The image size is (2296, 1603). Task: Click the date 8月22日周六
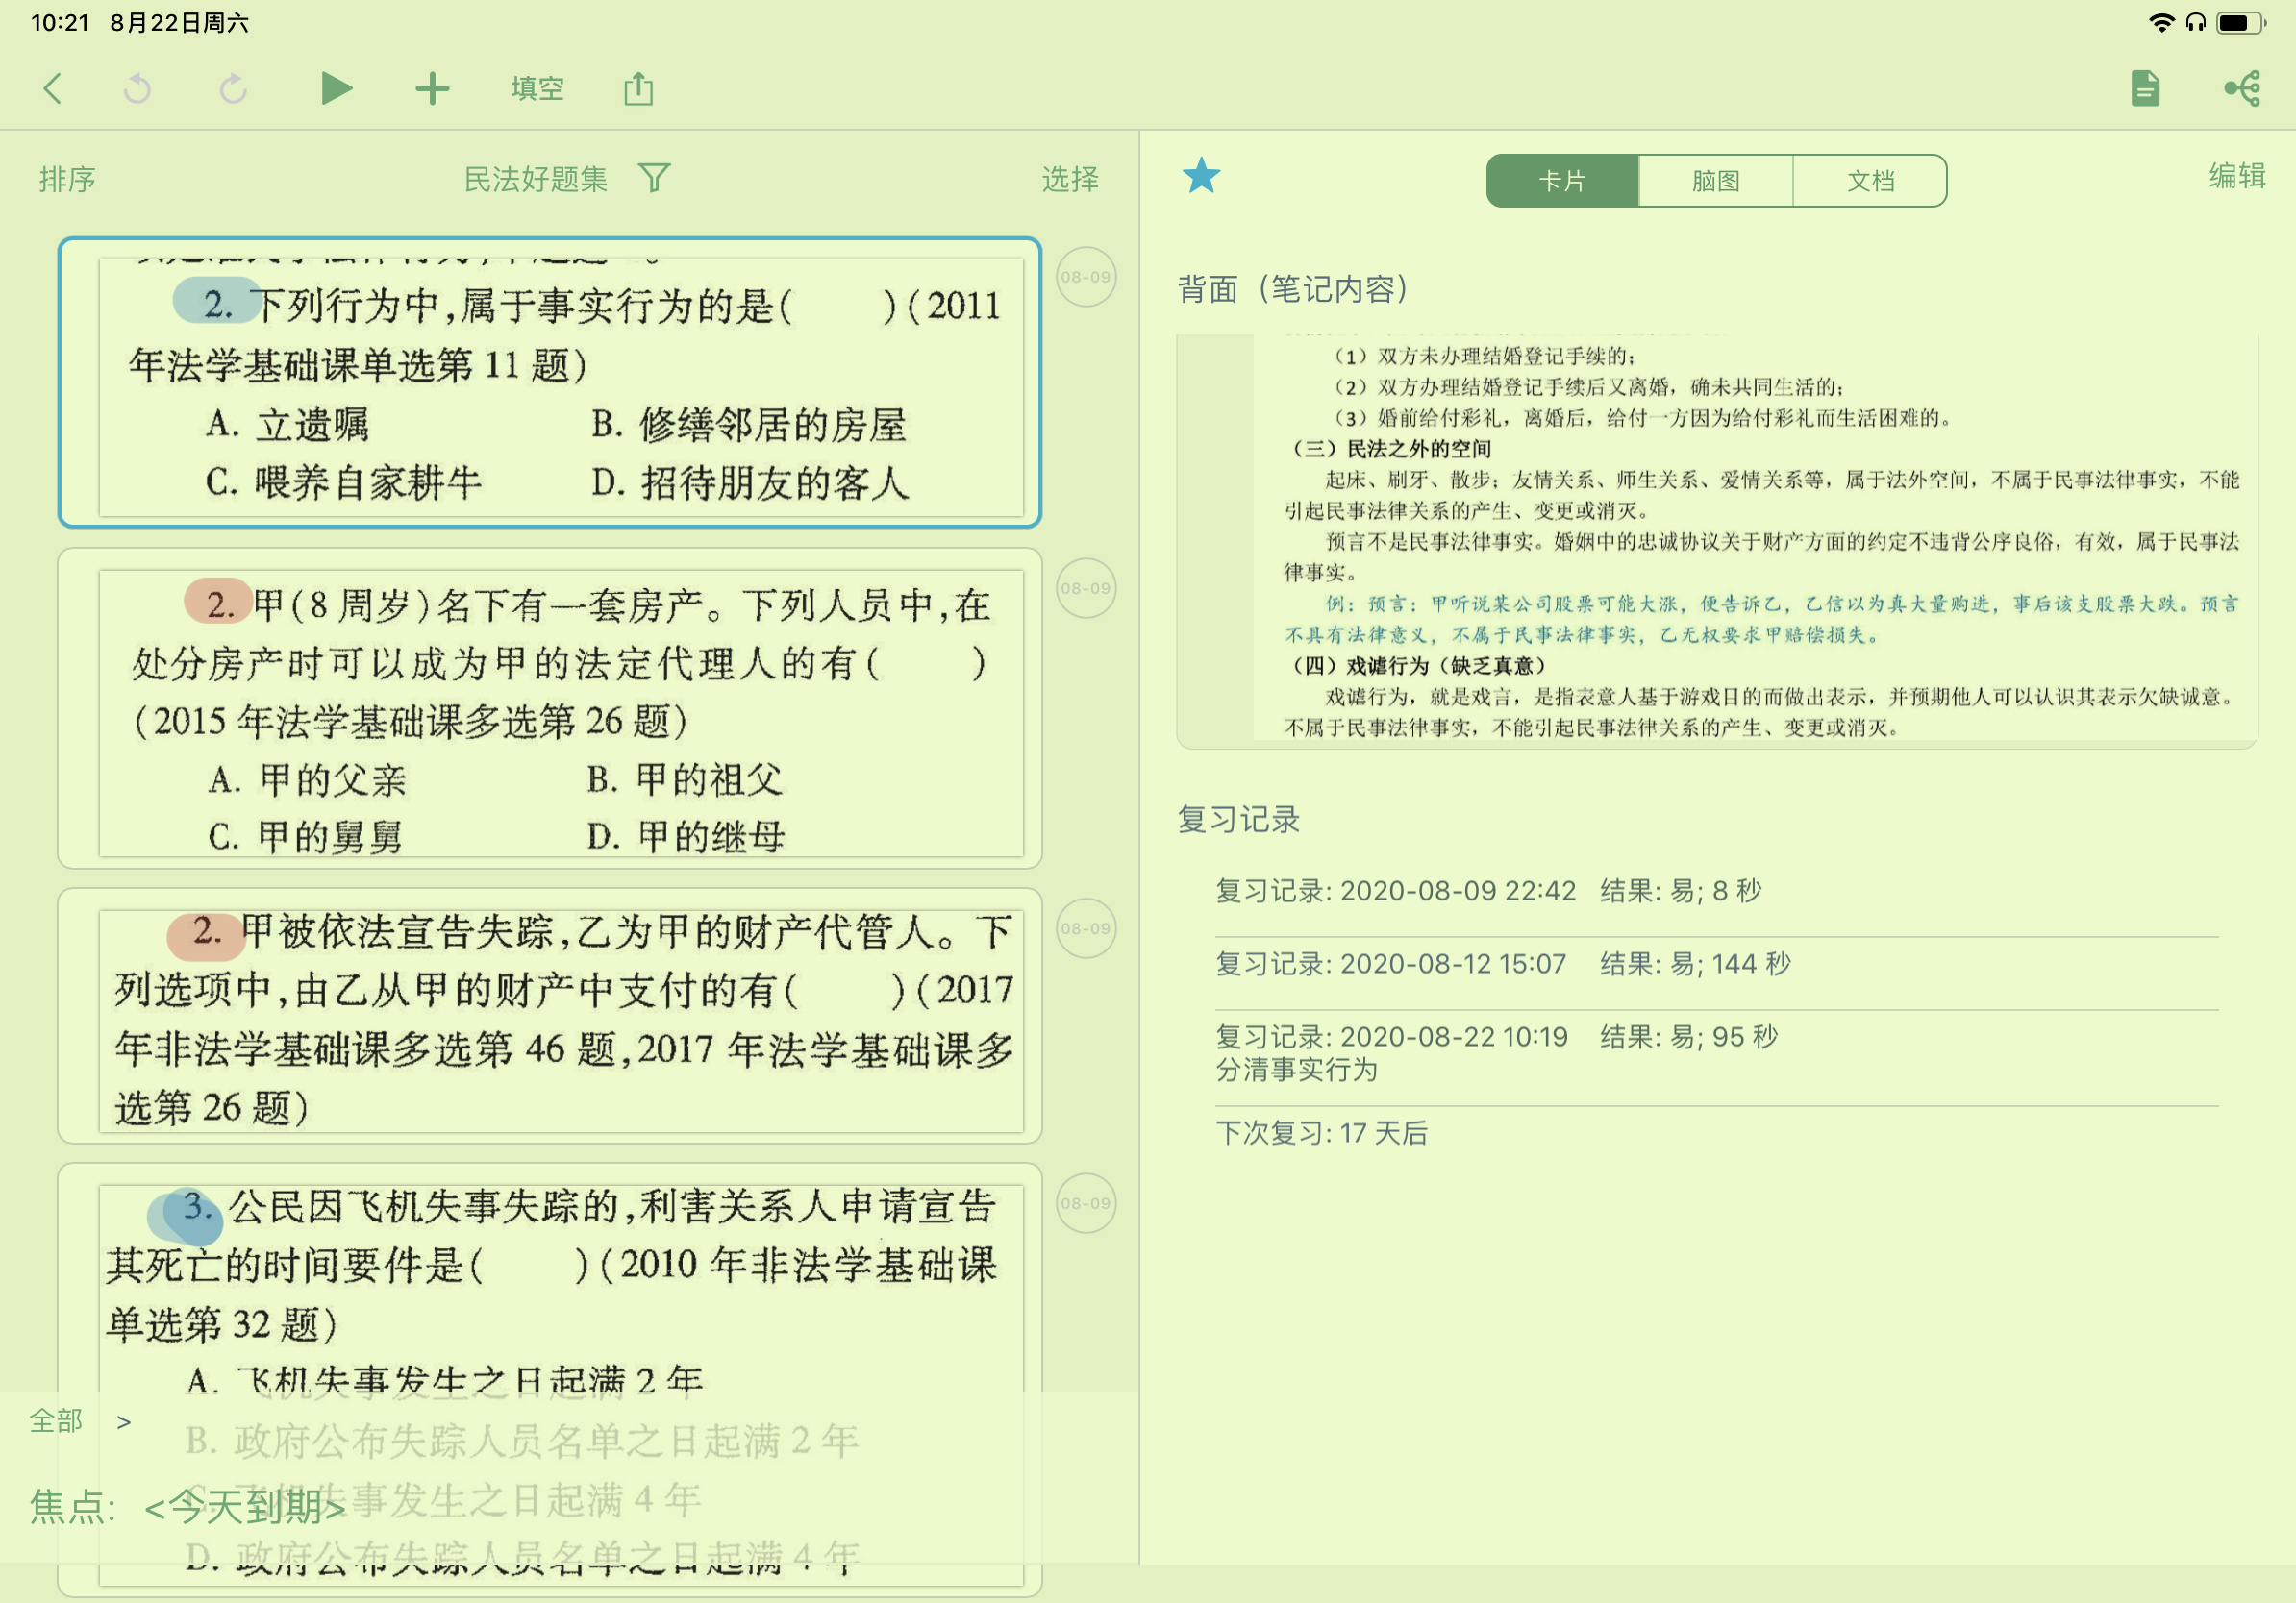click(x=179, y=22)
